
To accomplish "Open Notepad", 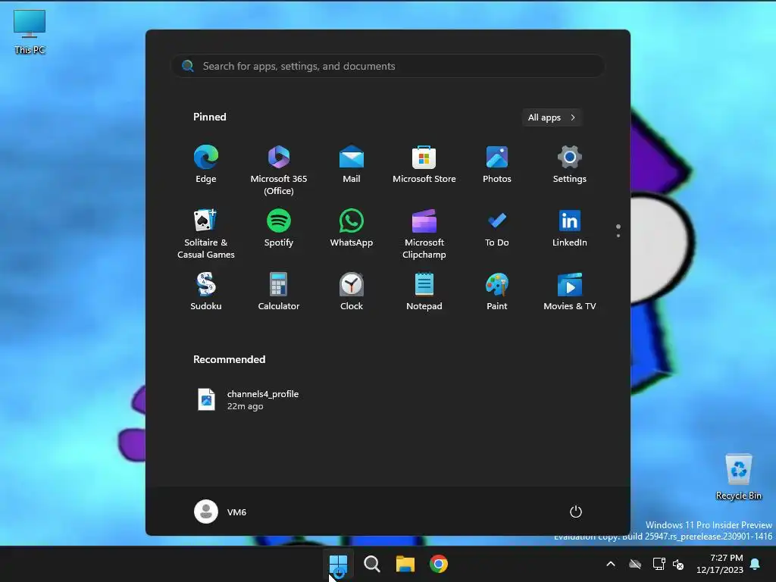I will (424, 292).
